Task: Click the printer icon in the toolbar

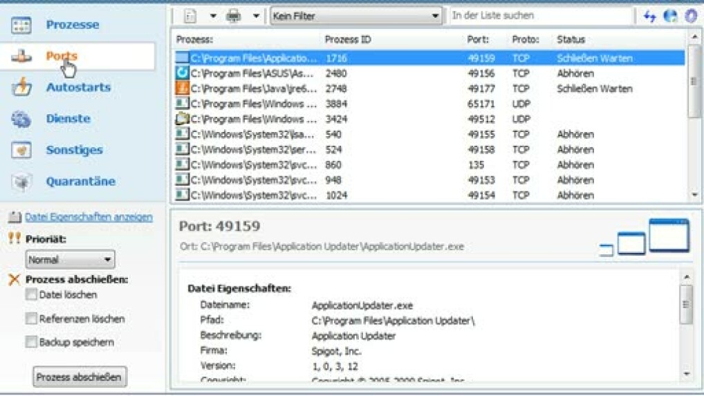Action: tap(234, 16)
